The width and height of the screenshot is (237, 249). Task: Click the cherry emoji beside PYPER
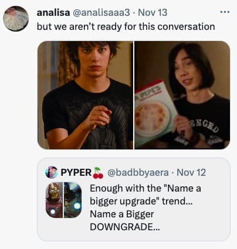pos(98,173)
